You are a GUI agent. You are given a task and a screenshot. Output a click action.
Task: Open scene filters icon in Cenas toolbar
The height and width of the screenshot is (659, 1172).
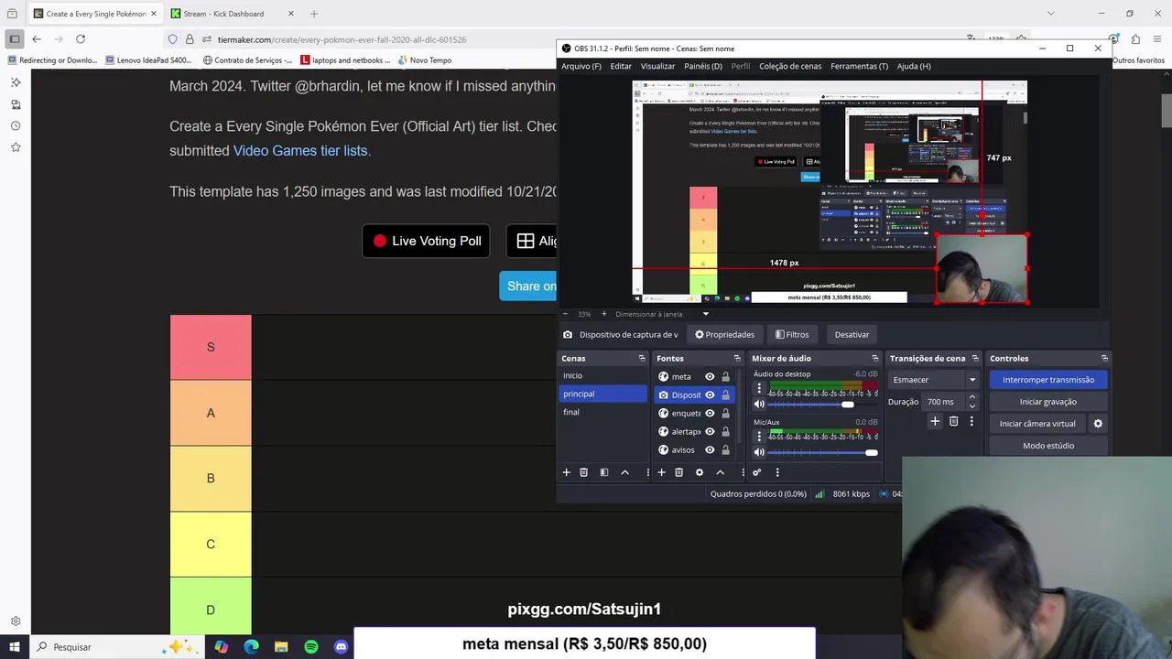click(604, 472)
